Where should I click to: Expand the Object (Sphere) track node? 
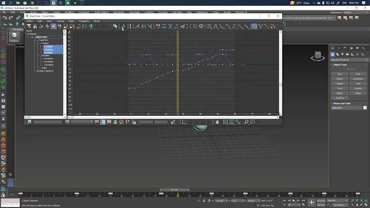[37, 70]
